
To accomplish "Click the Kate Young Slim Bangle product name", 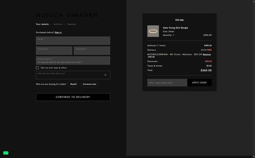I will (175, 28).
